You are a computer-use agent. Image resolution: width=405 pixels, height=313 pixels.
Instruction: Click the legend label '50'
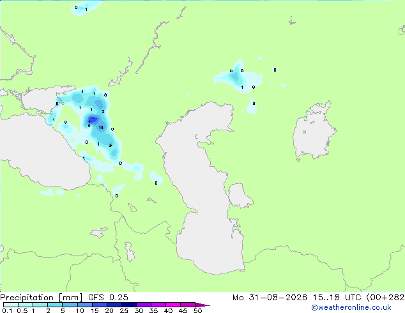pos(197,310)
